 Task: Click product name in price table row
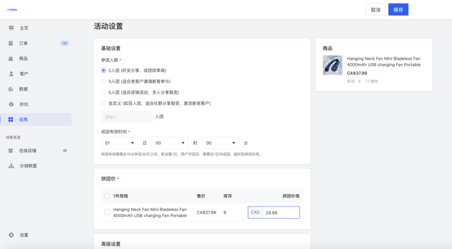(x=150, y=213)
